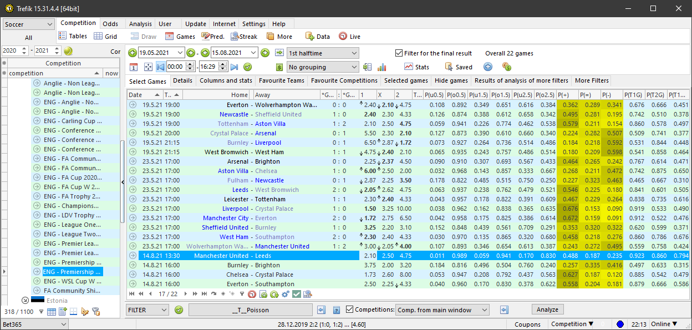The width and height of the screenshot is (692, 330).
Task: Open the Data toolbar item
Action: (x=317, y=37)
